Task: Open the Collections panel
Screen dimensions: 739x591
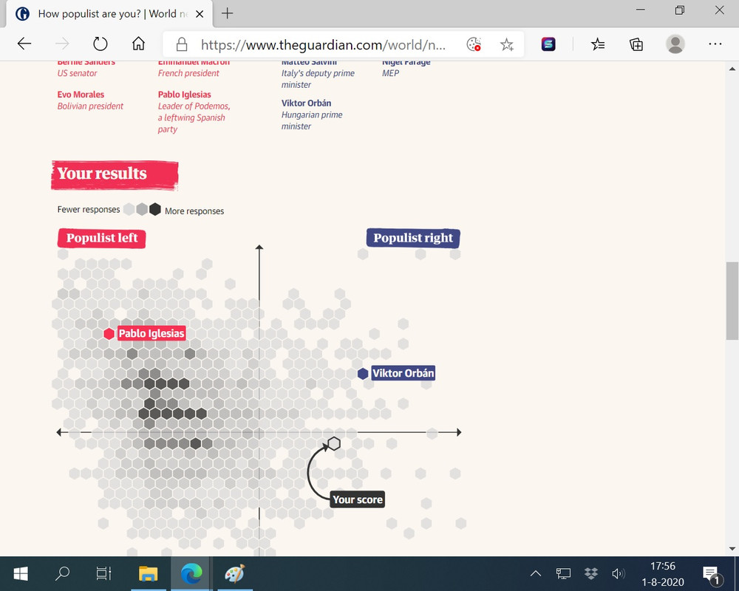Action: coord(636,44)
